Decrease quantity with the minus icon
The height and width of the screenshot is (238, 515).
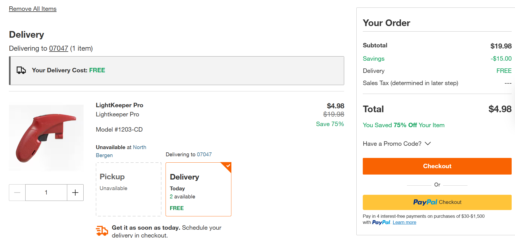(17, 193)
